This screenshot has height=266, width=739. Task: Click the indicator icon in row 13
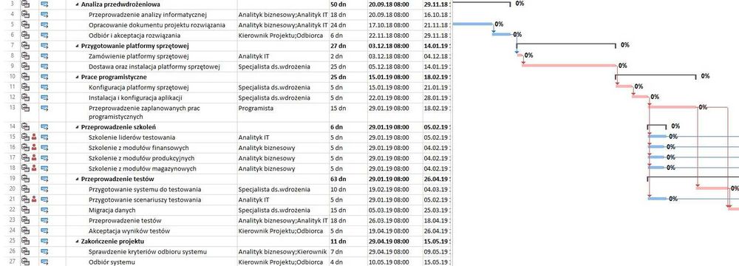[x=25, y=108]
